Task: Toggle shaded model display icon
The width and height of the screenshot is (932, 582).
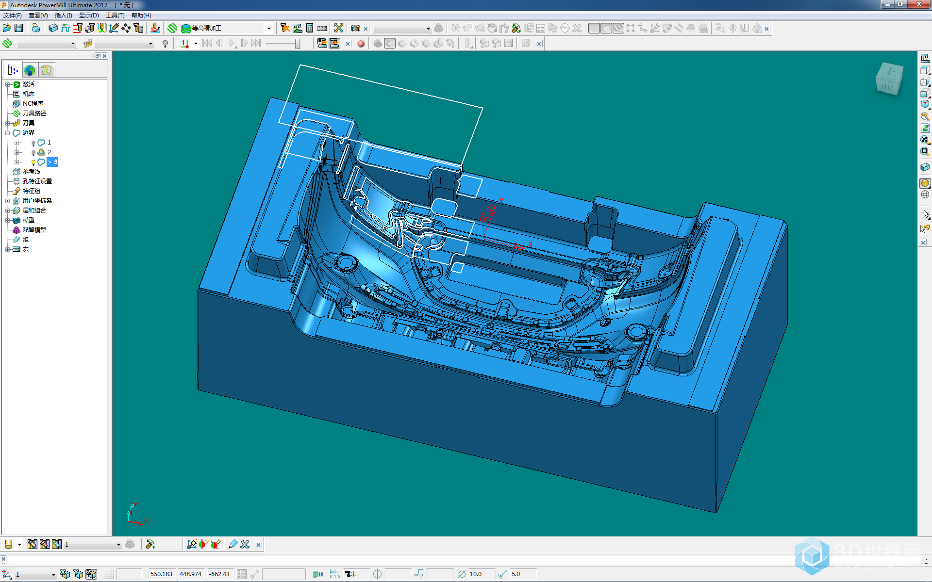Action: click(x=925, y=183)
